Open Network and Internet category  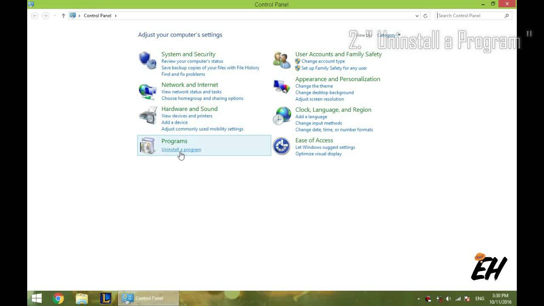(x=190, y=85)
